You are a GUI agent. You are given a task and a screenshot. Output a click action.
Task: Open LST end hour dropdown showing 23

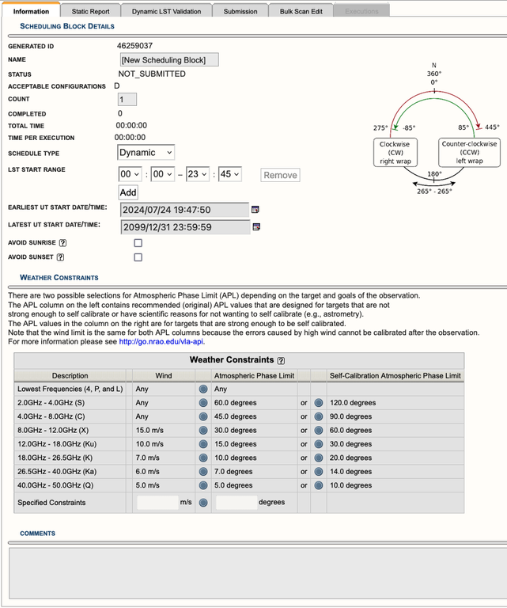point(198,174)
